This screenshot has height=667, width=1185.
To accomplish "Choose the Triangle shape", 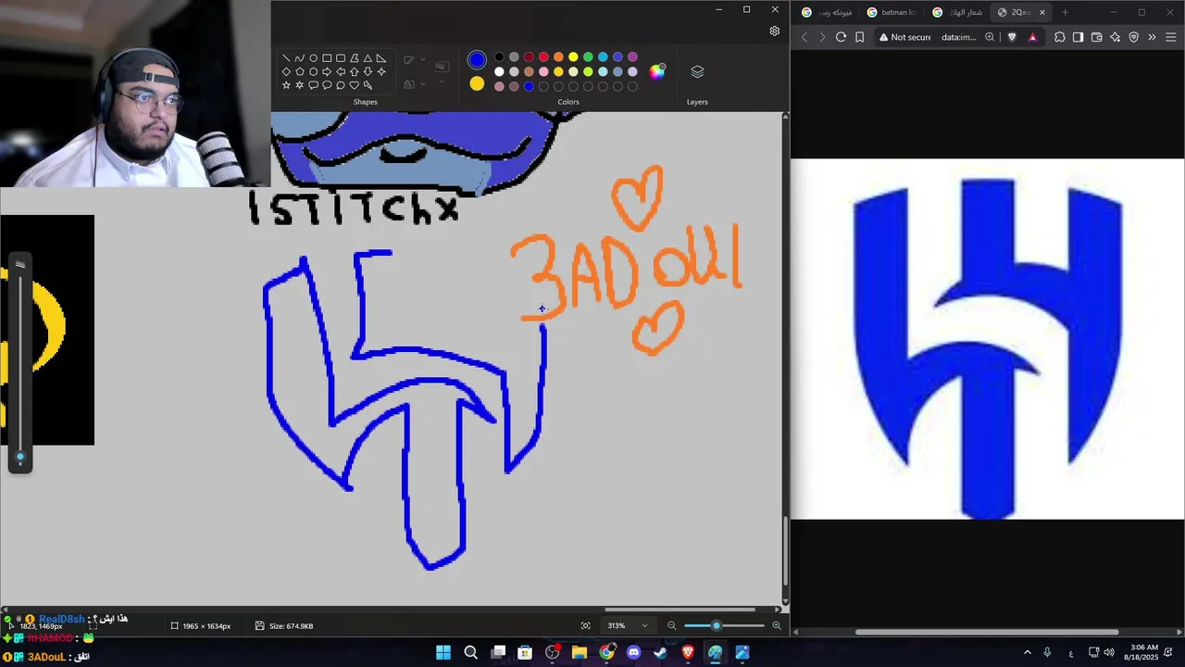I will [x=368, y=57].
